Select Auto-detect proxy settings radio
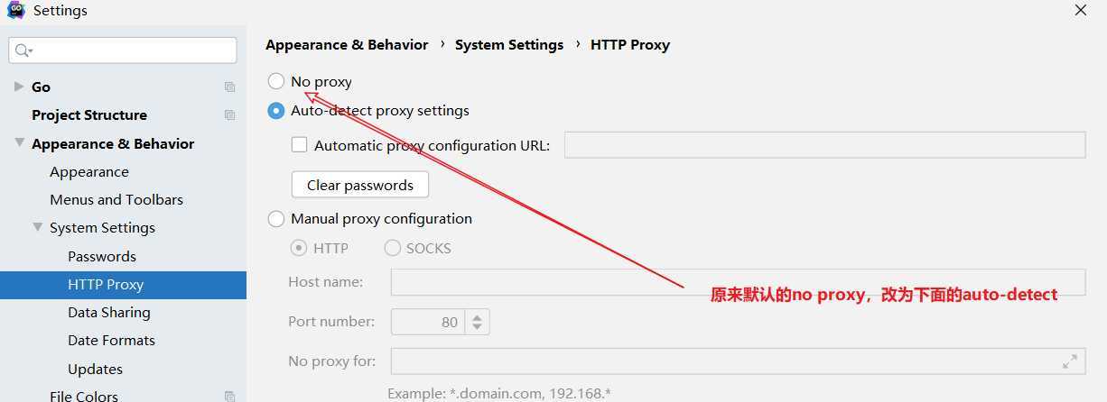The height and width of the screenshot is (402, 1107). pos(276,111)
